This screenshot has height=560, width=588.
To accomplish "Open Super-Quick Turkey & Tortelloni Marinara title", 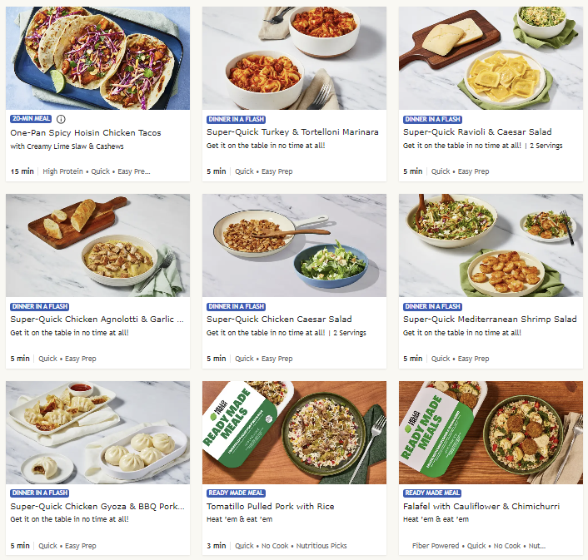I will click(x=292, y=131).
